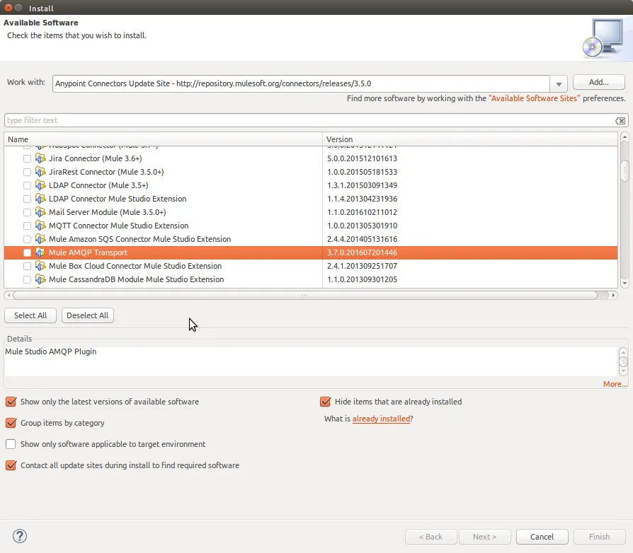Click the More... details link

tap(615, 384)
